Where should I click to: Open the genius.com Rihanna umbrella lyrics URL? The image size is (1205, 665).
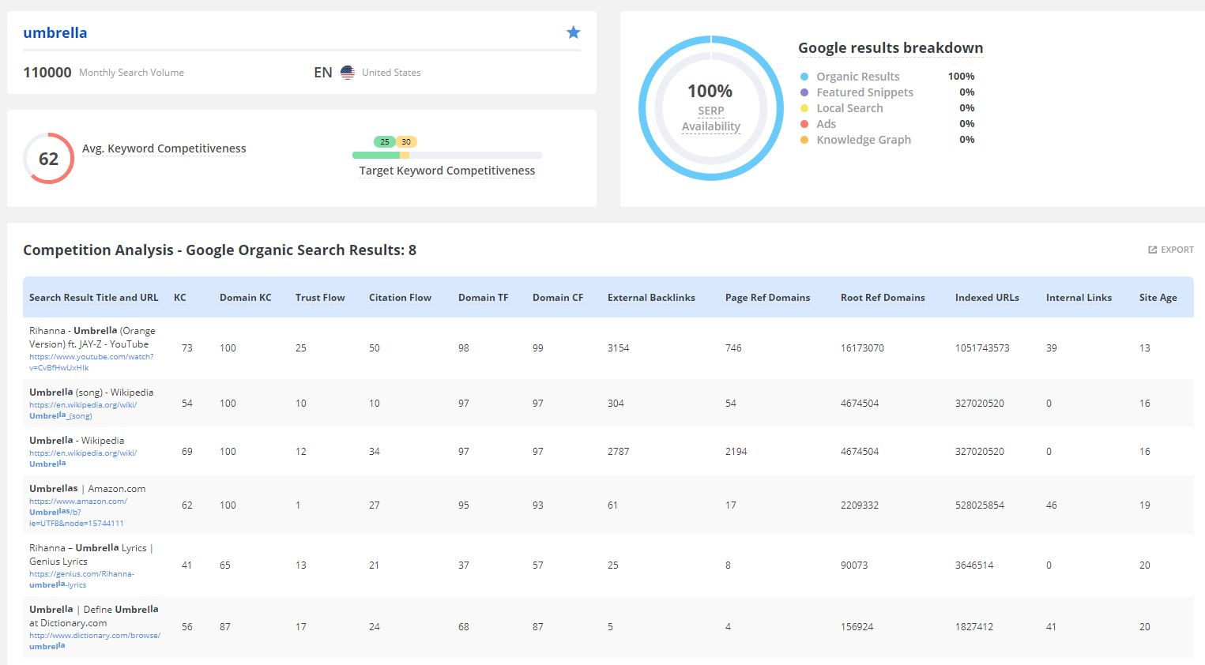pyautogui.click(x=81, y=579)
